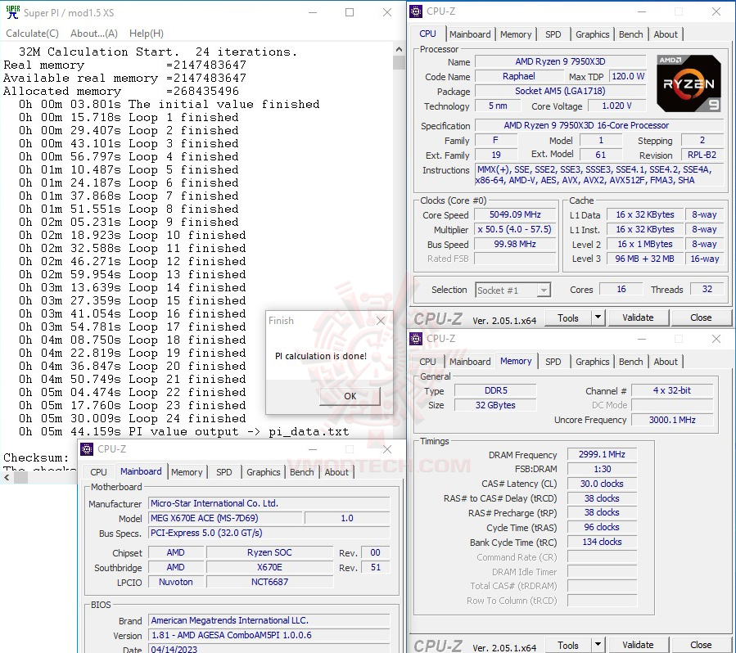The image size is (736, 653).
Task: Click motherboard model MEG X670E ACE field
Action: click(x=225, y=518)
